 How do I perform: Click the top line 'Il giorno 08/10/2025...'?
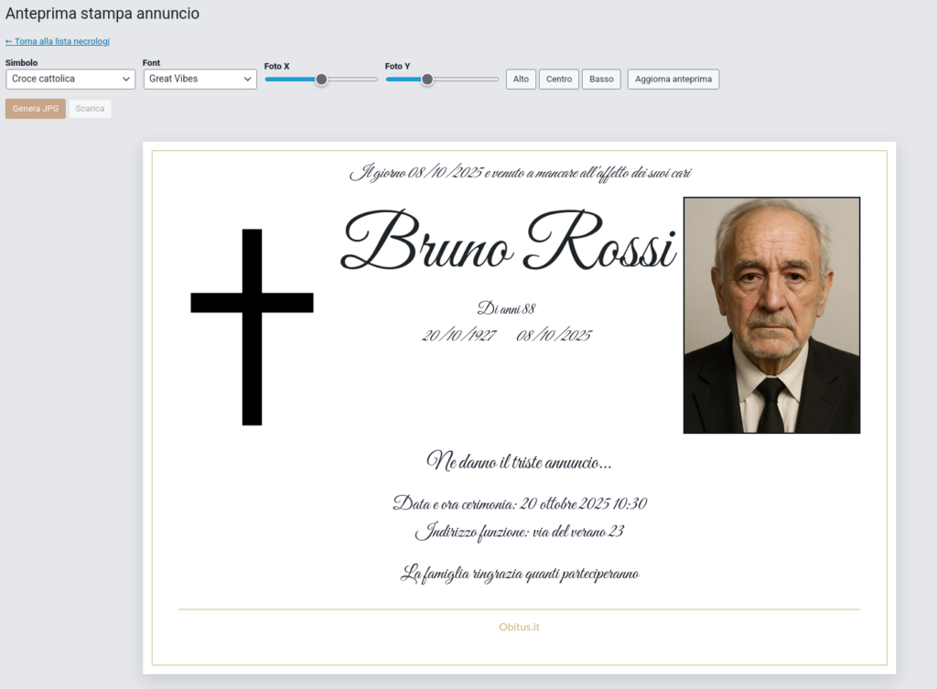pos(520,173)
